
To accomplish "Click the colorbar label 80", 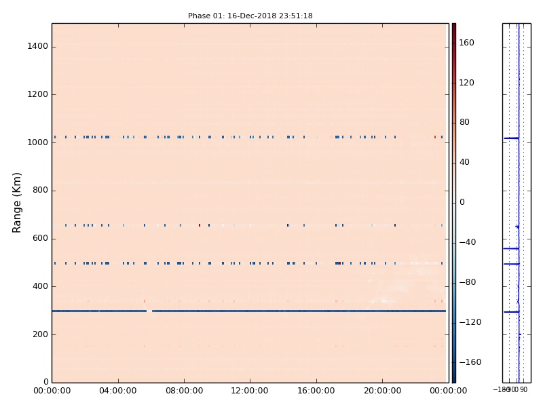I will click(464, 122).
